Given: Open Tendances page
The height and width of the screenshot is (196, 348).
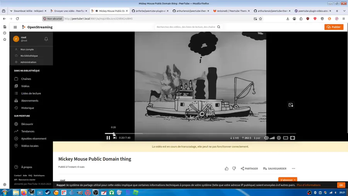Looking at the screenshot, I should (28, 131).
